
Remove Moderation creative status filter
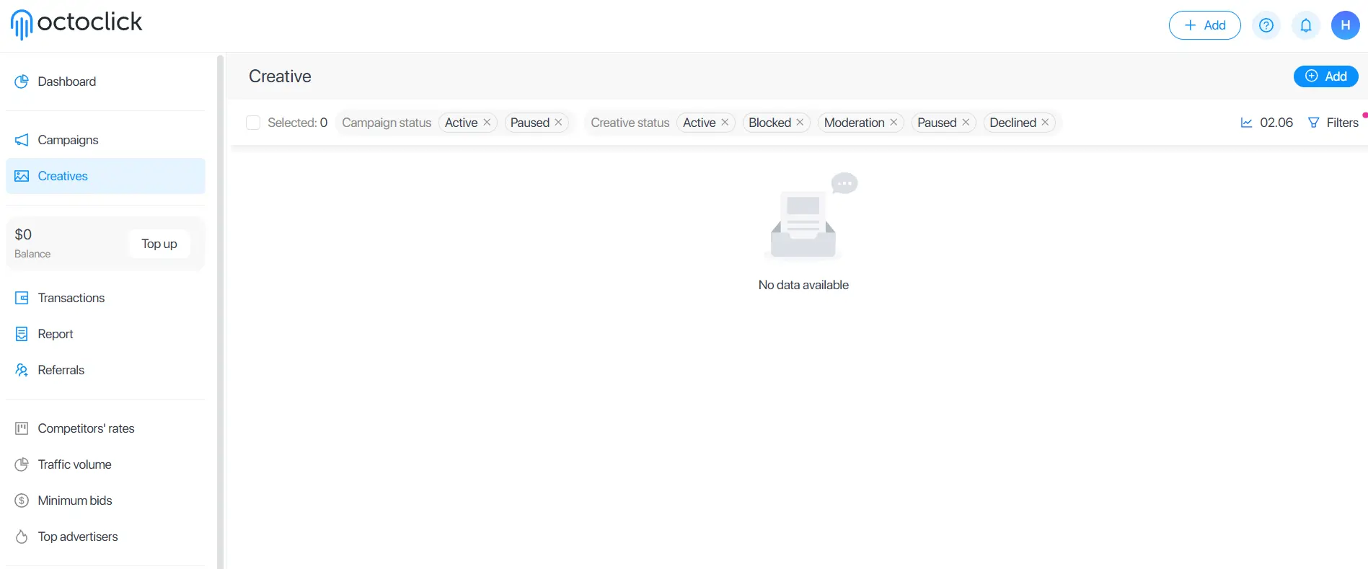click(893, 123)
